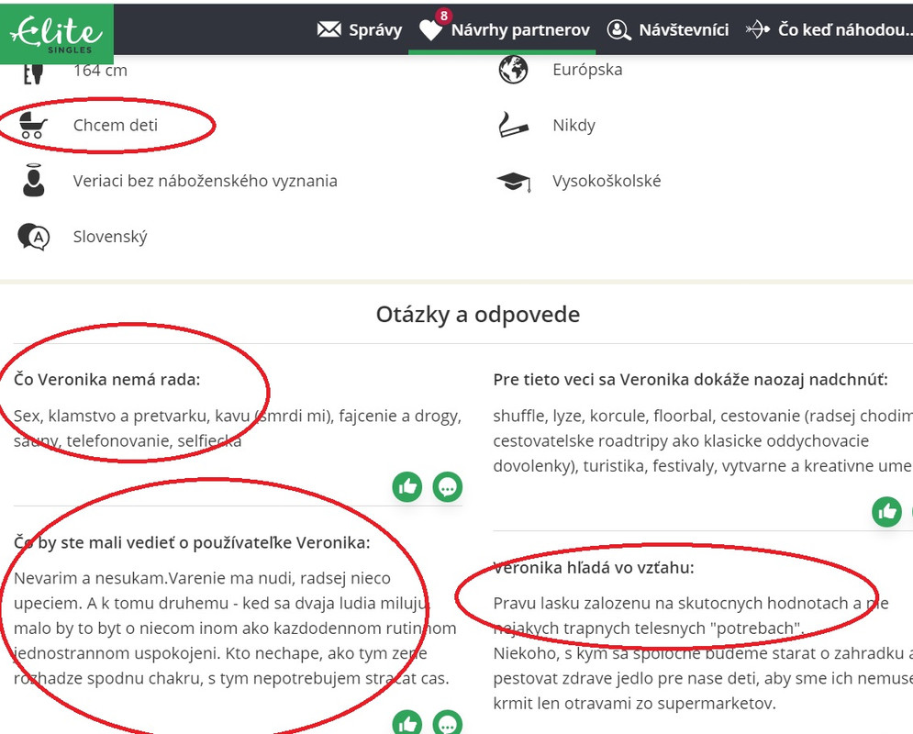Go to the Návštevníci section
913x734 pixels.
click(684, 29)
